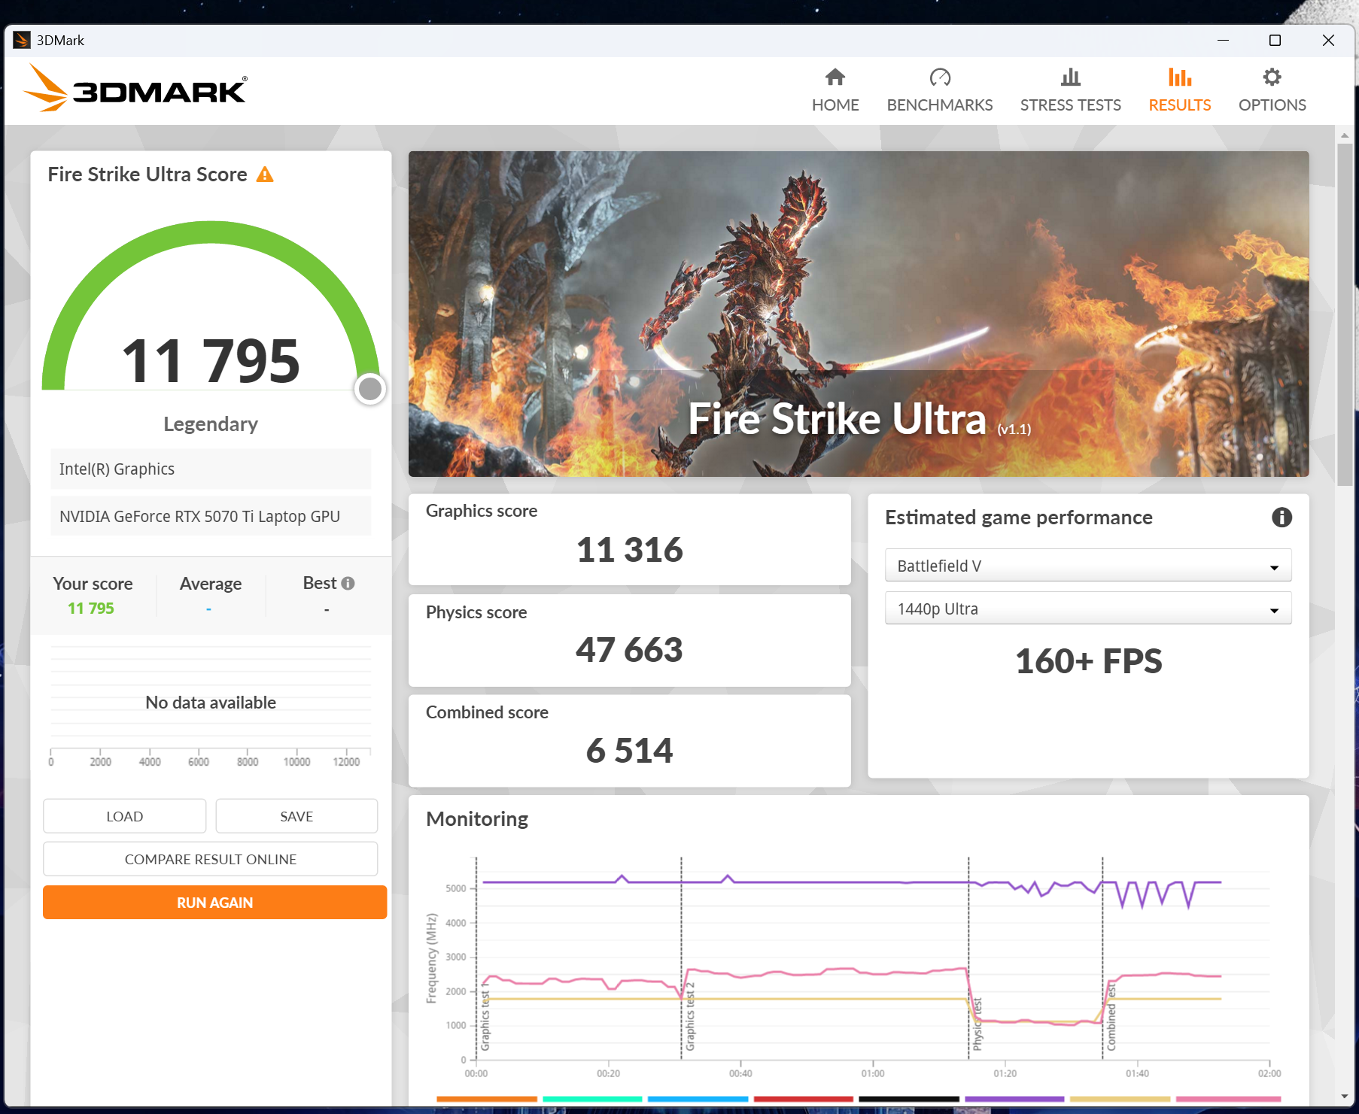The width and height of the screenshot is (1359, 1114).
Task: Click the black monitoring legend swatch
Action: click(x=909, y=1099)
